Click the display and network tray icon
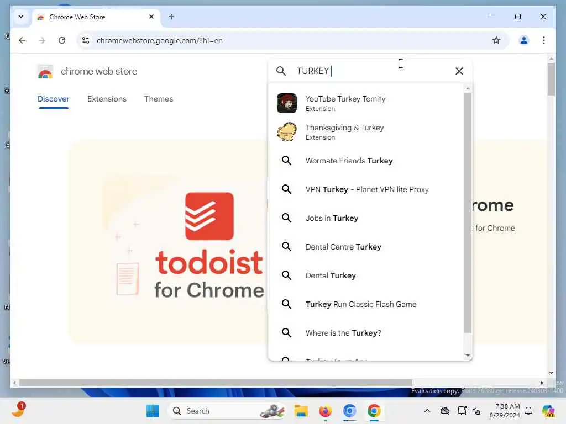Viewport: 566px width, 424px height. 462,411
